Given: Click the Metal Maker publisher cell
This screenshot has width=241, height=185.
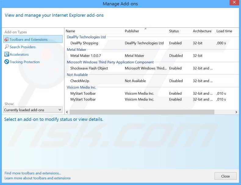Looking at the screenshot, I should pos(135,56).
